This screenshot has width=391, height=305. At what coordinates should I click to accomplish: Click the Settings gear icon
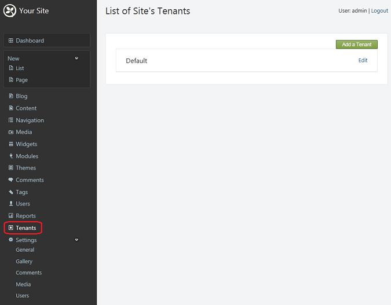11,240
